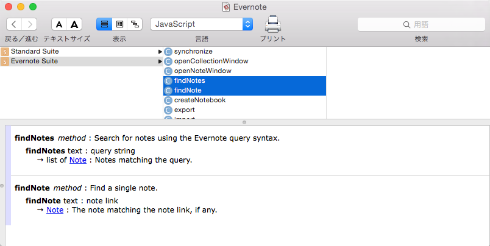Select the findNotes command row
Image resolution: width=490 pixels, height=246 pixels.
(244, 81)
